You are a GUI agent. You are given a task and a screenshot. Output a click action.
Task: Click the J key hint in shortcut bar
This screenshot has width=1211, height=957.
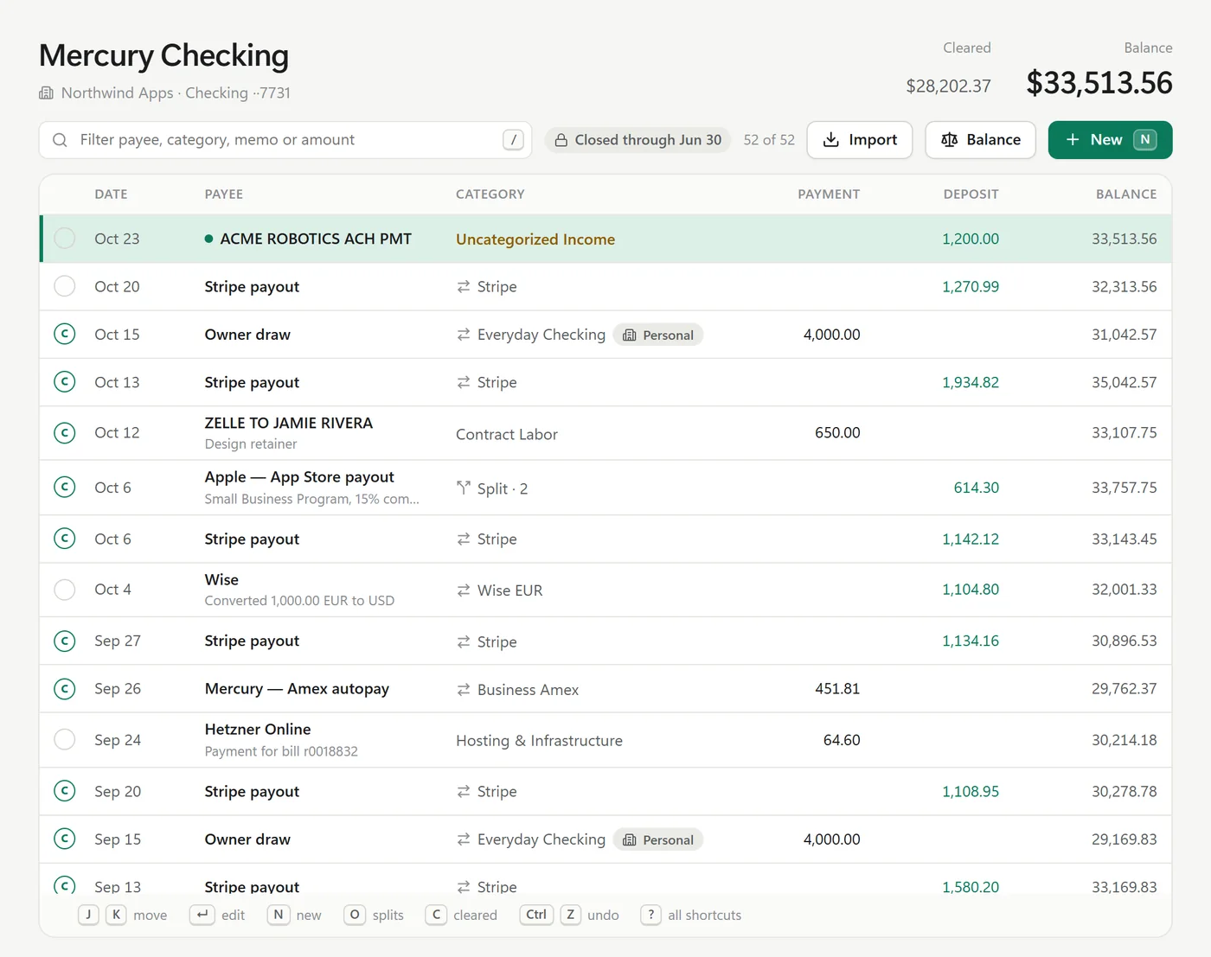coord(88,915)
